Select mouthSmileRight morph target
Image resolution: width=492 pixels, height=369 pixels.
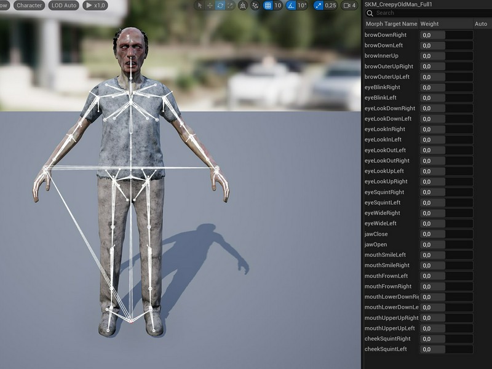pos(387,265)
